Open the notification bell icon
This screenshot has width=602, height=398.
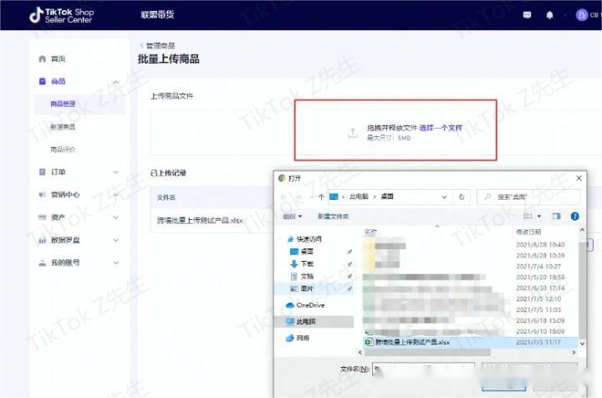click(550, 15)
